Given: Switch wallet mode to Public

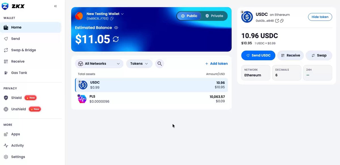Looking at the screenshot, I should point(189,16).
